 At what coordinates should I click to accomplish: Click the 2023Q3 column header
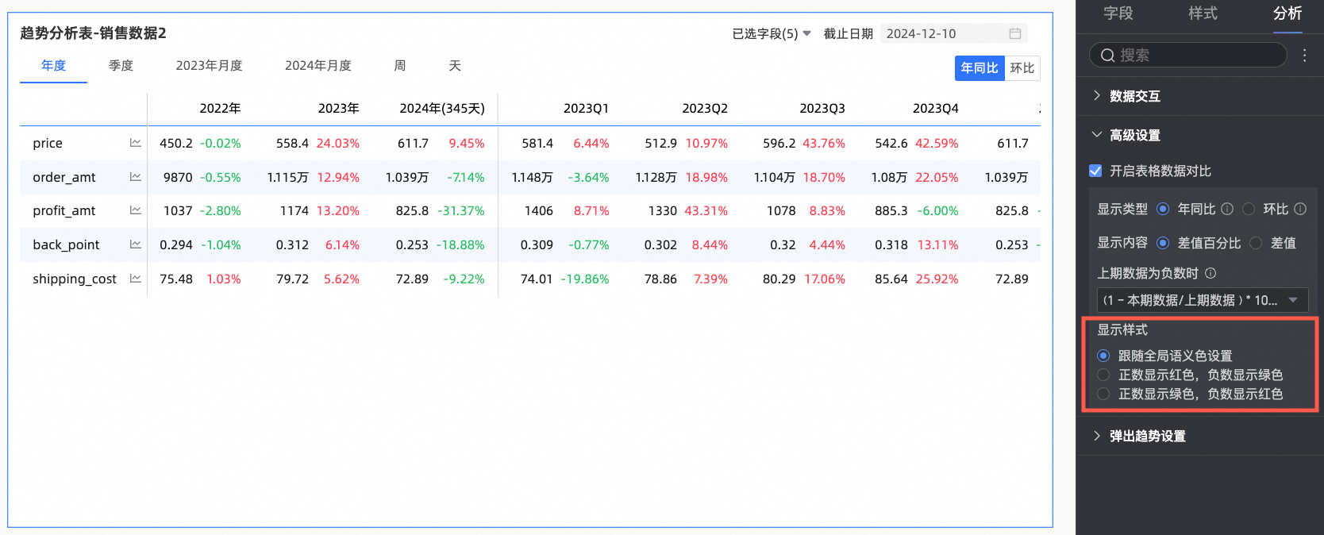tap(822, 109)
